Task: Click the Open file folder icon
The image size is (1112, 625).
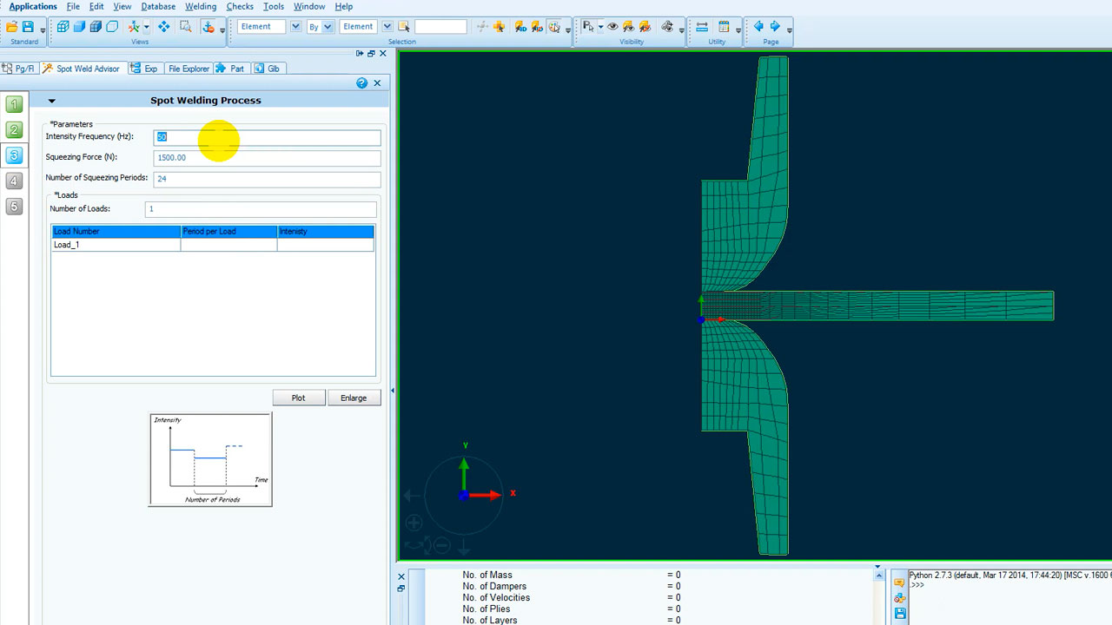Action: (x=12, y=27)
